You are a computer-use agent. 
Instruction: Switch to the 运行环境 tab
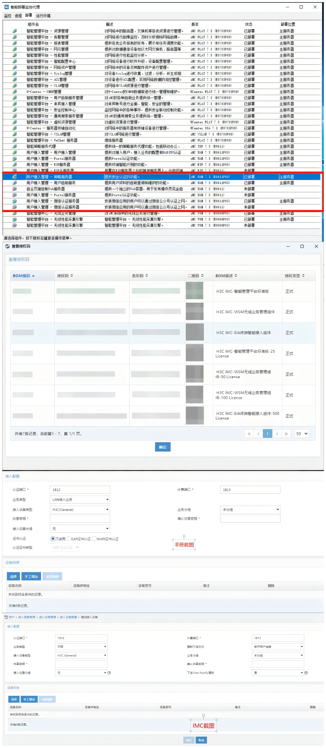pyautogui.click(x=43, y=16)
